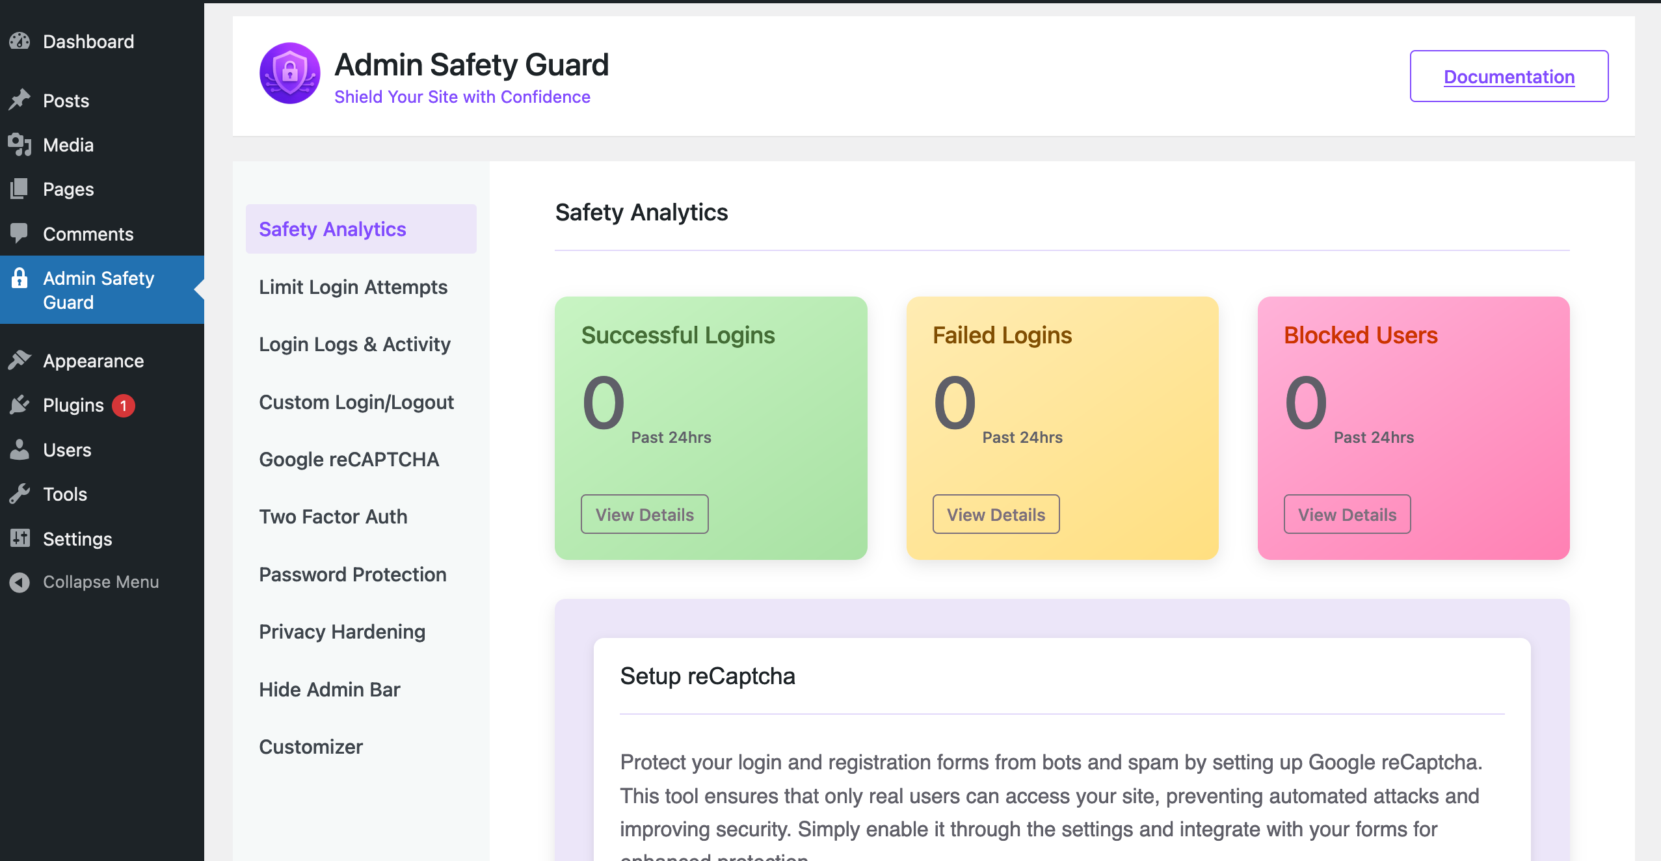Open the Tools menu
The image size is (1661, 861).
(102, 494)
